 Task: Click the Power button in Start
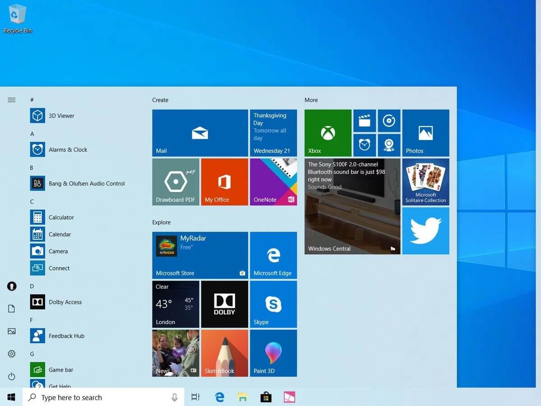tap(11, 376)
